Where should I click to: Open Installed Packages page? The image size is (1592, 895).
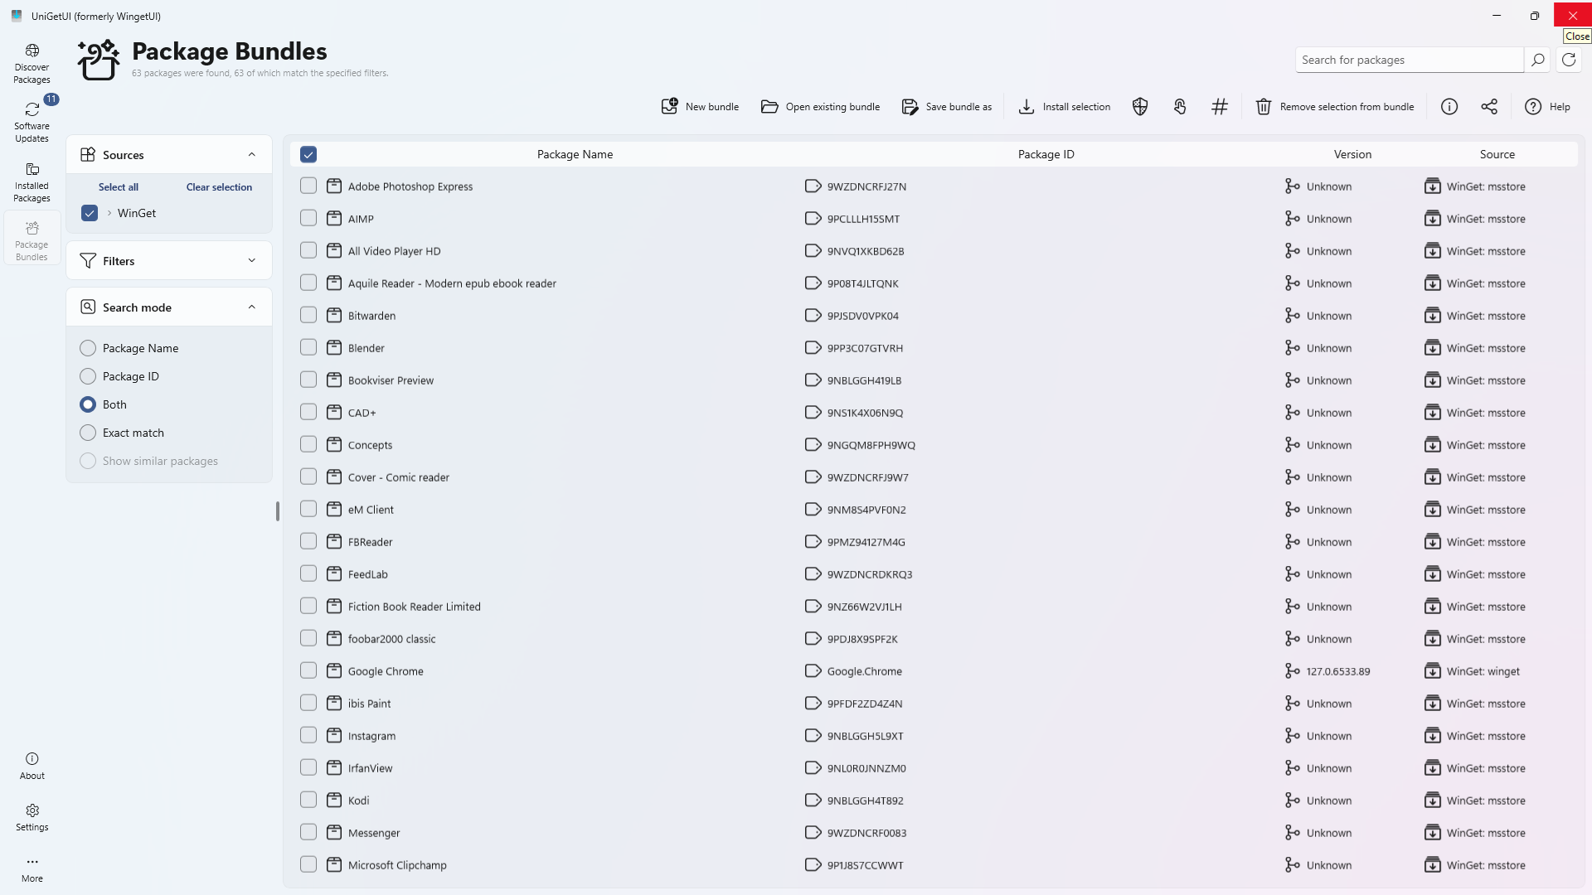tap(32, 181)
